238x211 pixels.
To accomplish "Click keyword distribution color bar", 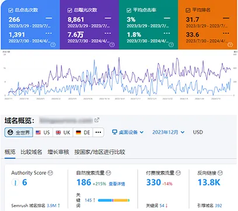I will [114, 201].
